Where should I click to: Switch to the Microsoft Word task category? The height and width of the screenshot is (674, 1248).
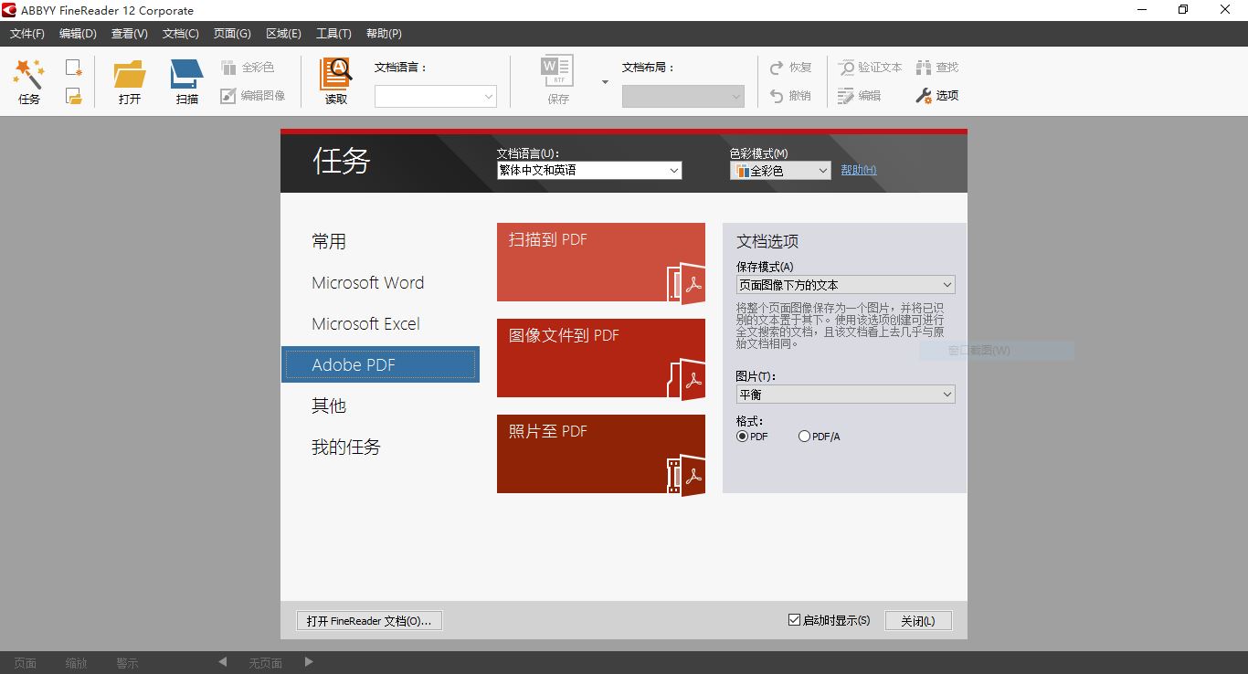(367, 283)
